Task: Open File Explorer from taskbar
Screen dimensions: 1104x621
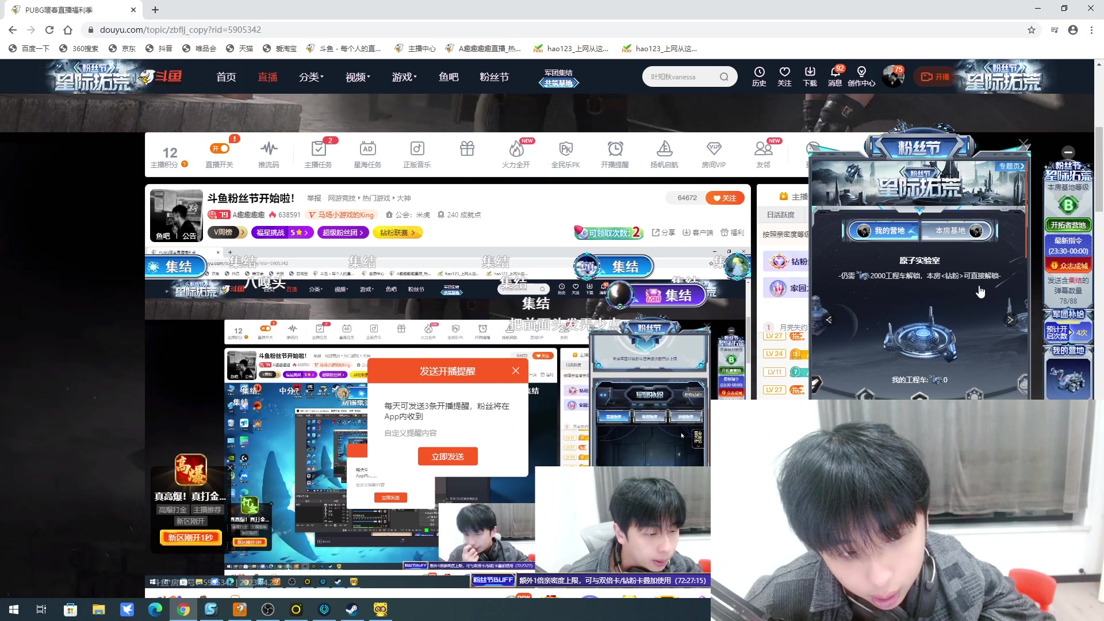Action: [x=98, y=609]
